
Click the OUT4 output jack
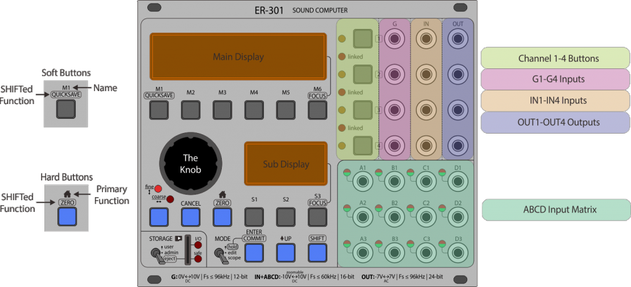(458, 147)
